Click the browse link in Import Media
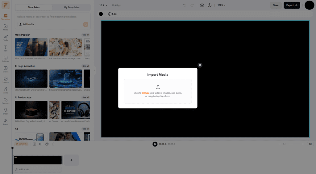316x174 pixels. tap(146, 93)
